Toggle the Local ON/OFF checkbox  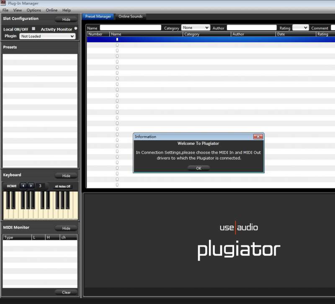[33, 29]
